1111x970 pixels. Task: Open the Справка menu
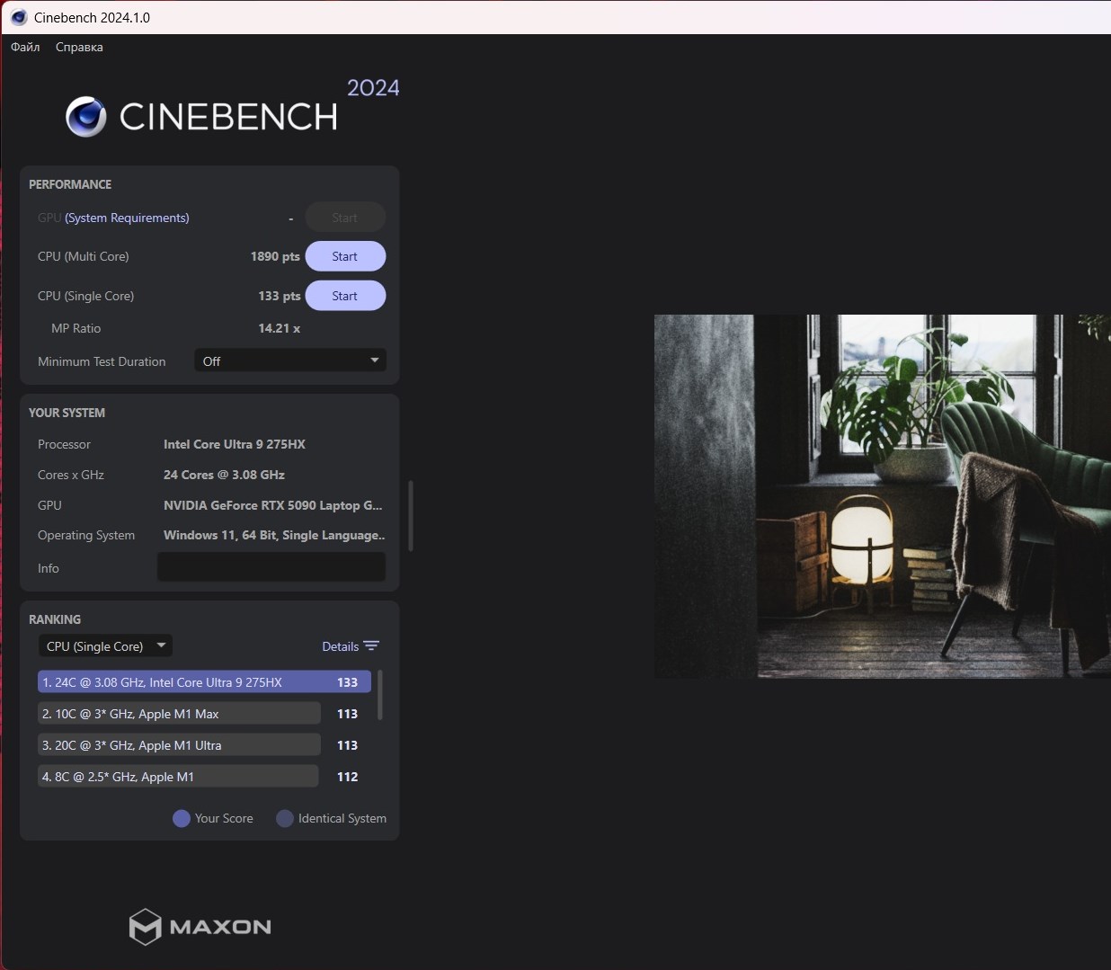[x=79, y=47]
